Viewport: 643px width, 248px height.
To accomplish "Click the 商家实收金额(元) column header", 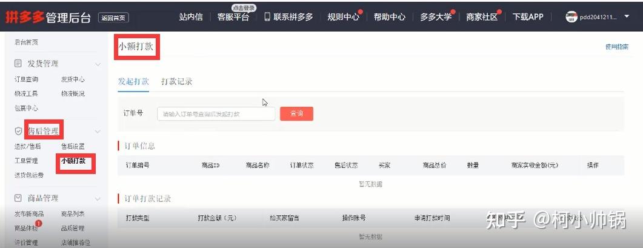I will [535, 166].
